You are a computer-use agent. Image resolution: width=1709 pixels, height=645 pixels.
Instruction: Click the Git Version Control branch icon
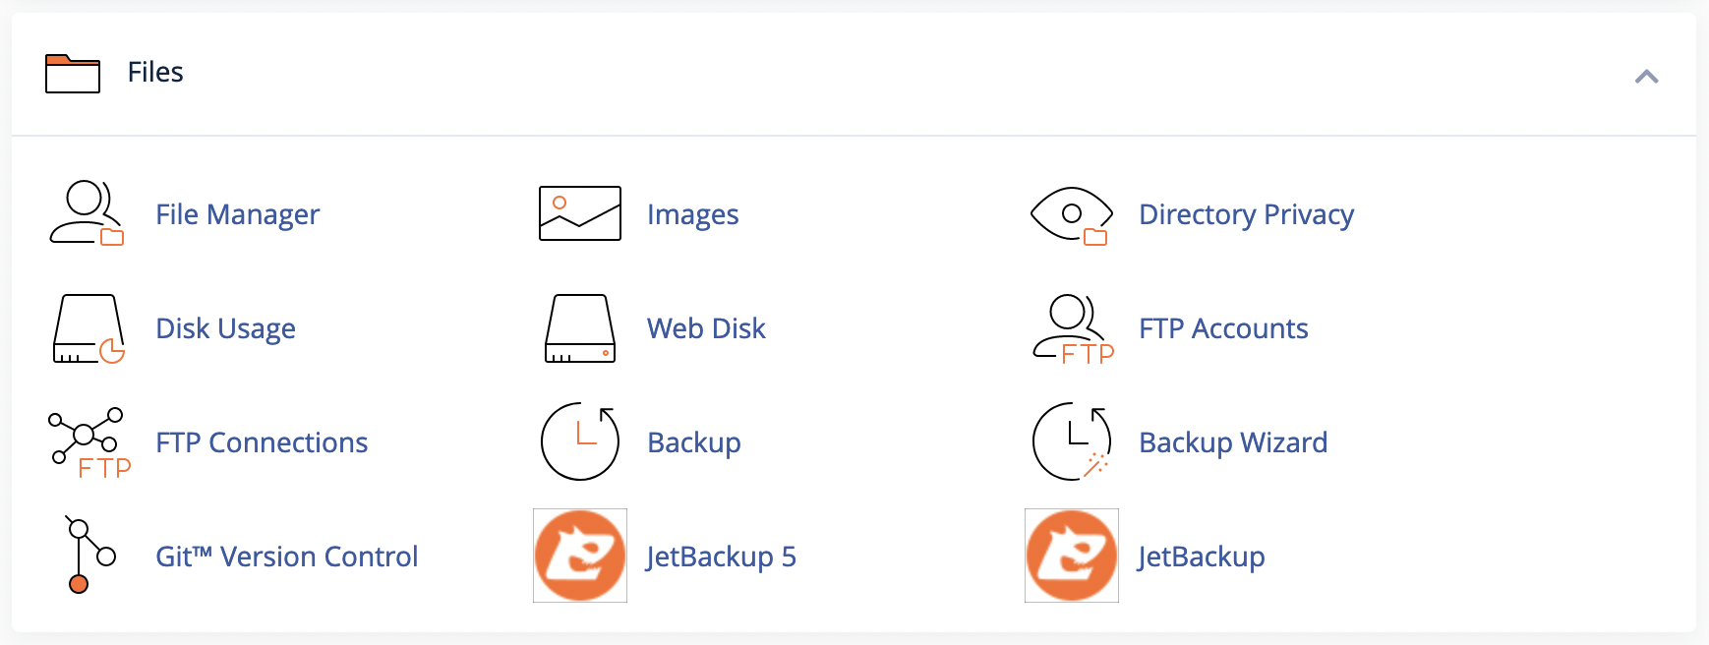point(89,556)
